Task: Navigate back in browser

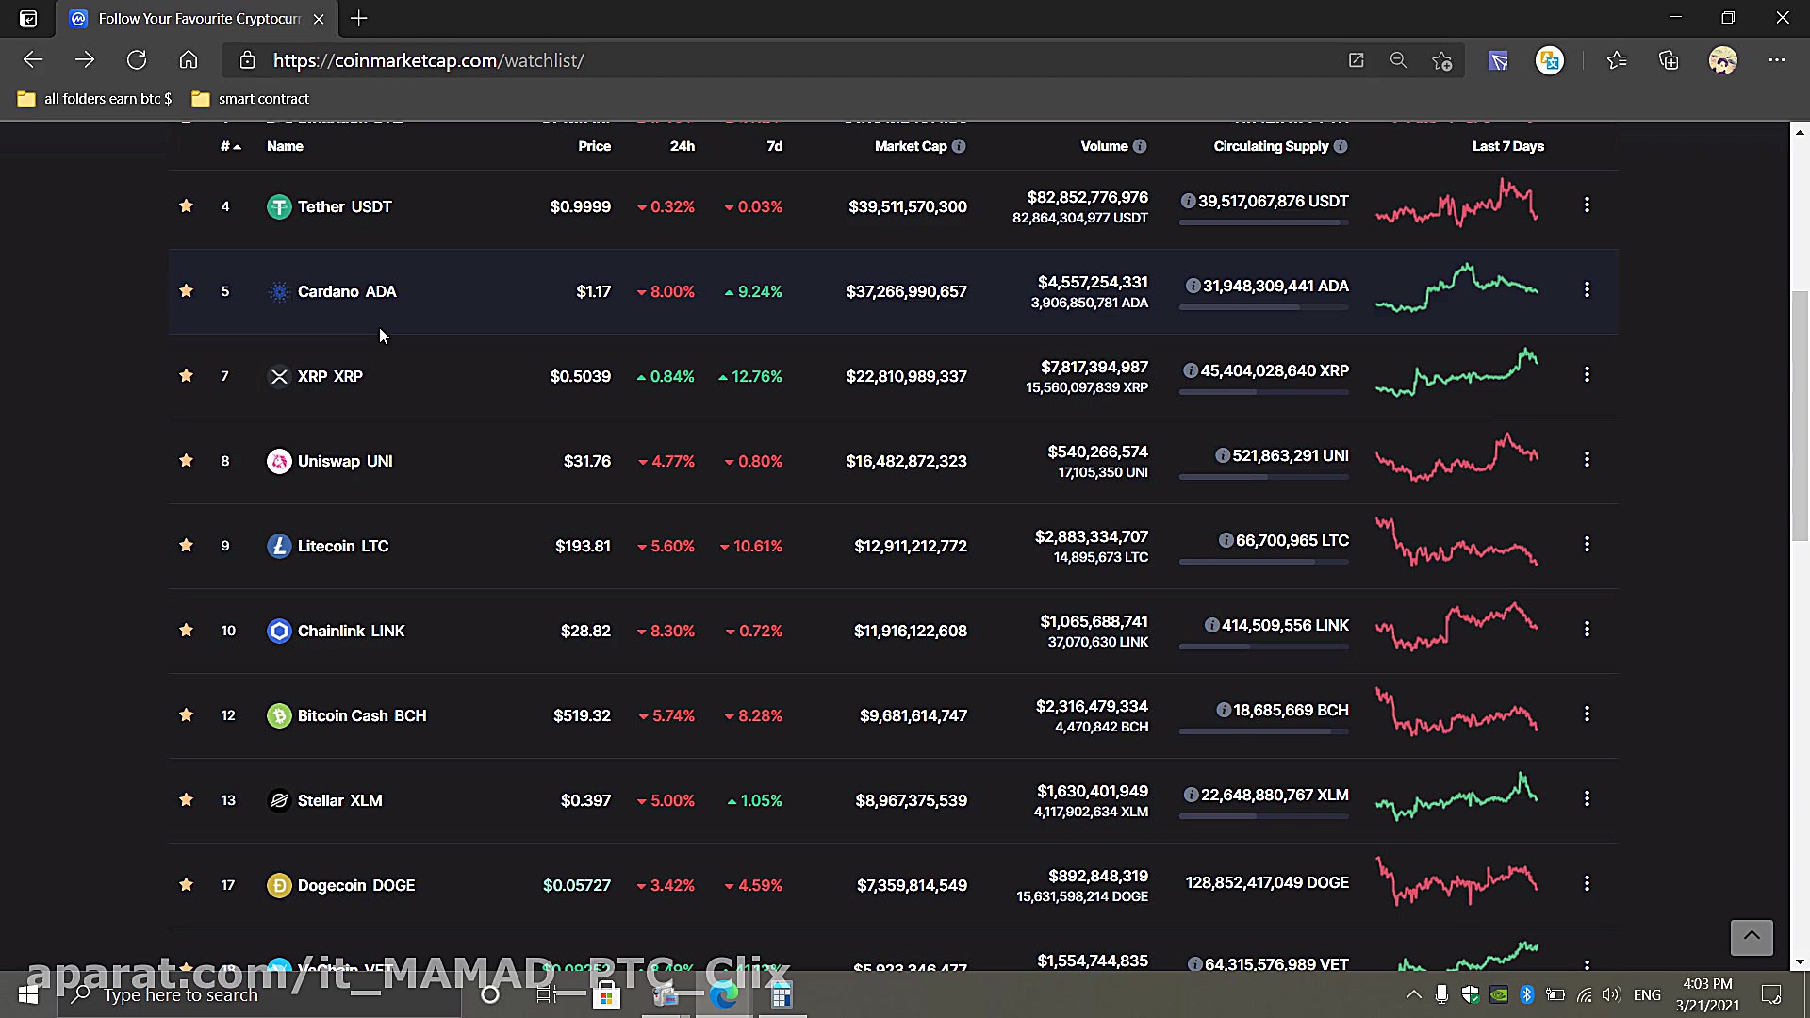Action: pos(33,60)
